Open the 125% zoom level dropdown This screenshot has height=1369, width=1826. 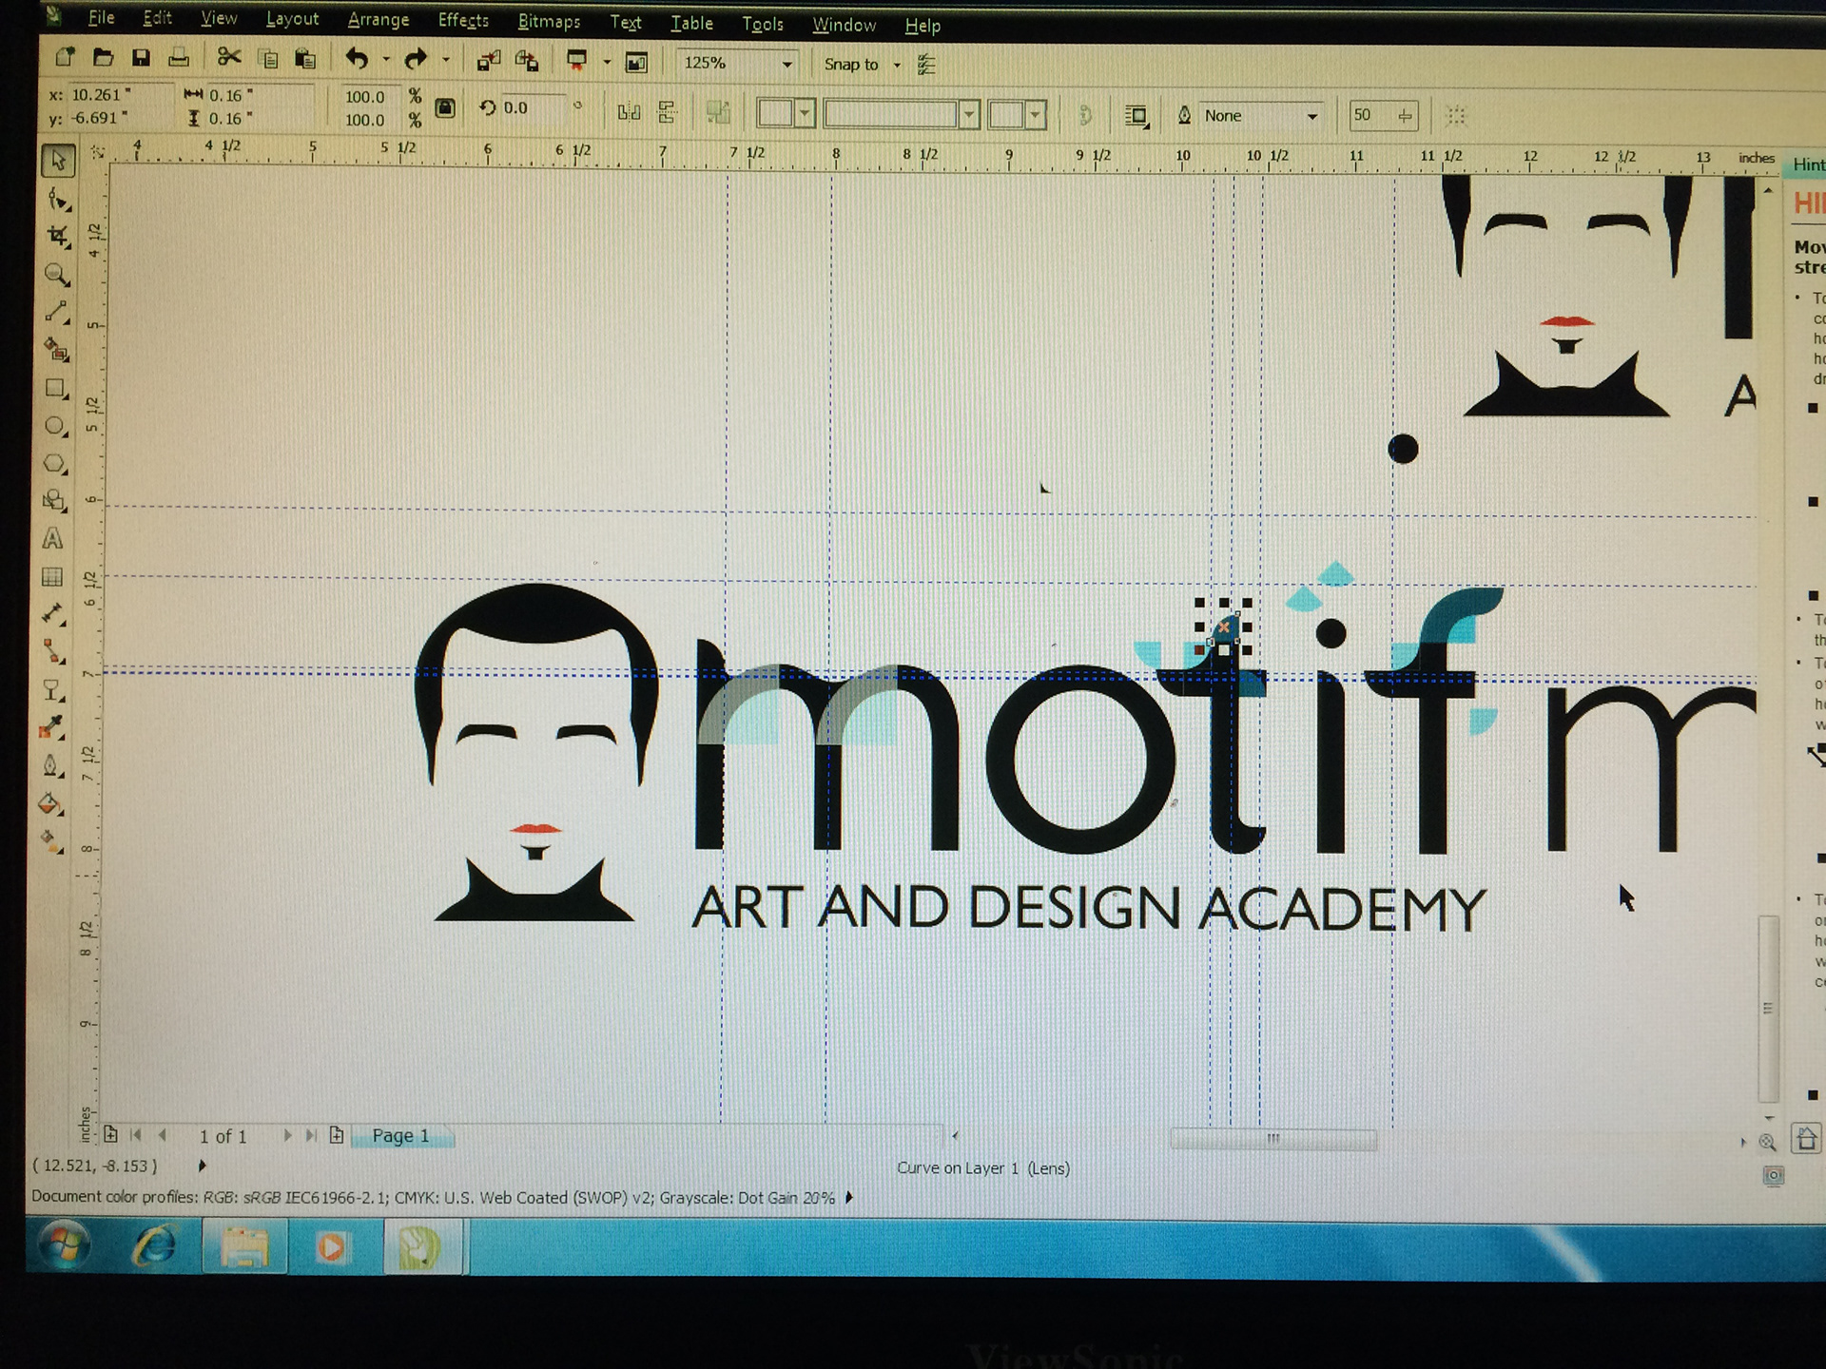[x=787, y=65]
